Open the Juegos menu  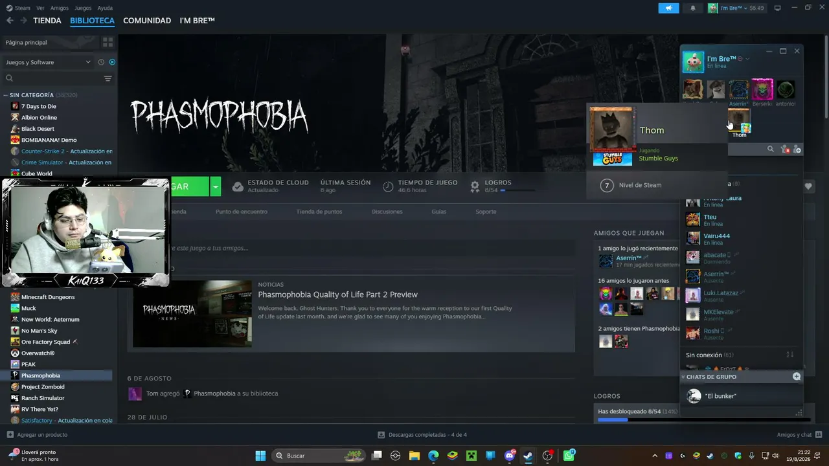pyautogui.click(x=83, y=8)
